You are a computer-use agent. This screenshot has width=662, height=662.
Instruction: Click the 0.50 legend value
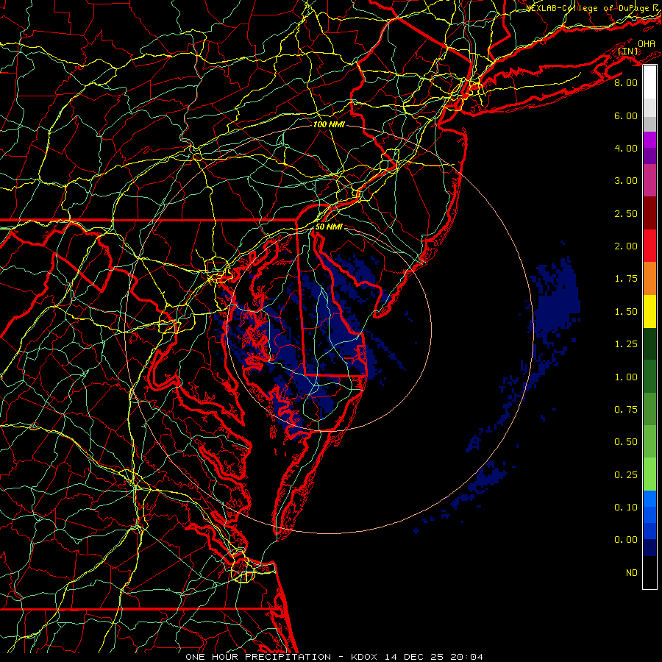click(x=626, y=441)
